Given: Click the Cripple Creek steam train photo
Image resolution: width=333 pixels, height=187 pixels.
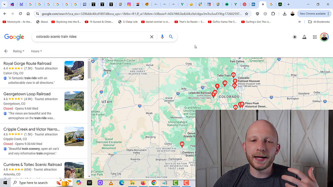Looking at the screenshot, I should pos(74,136).
